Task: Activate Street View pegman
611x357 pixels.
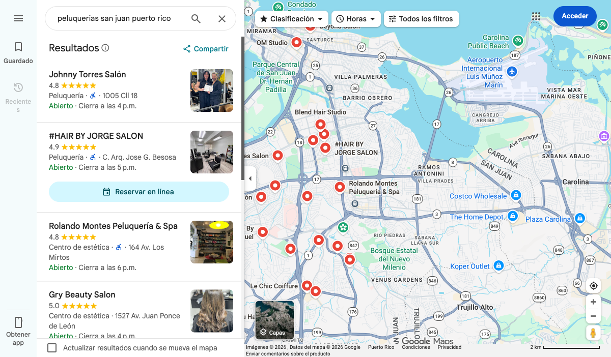Action: point(593,333)
